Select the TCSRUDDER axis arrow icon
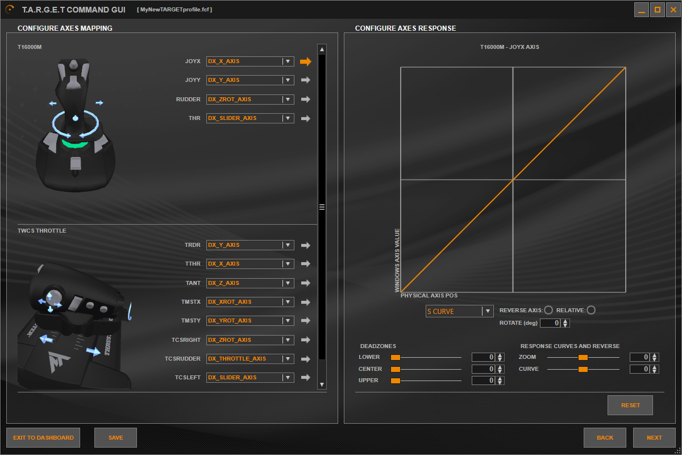Viewport: 682px width, 455px height. click(306, 359)
